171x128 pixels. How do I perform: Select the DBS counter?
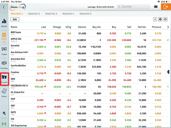(13, 79)
